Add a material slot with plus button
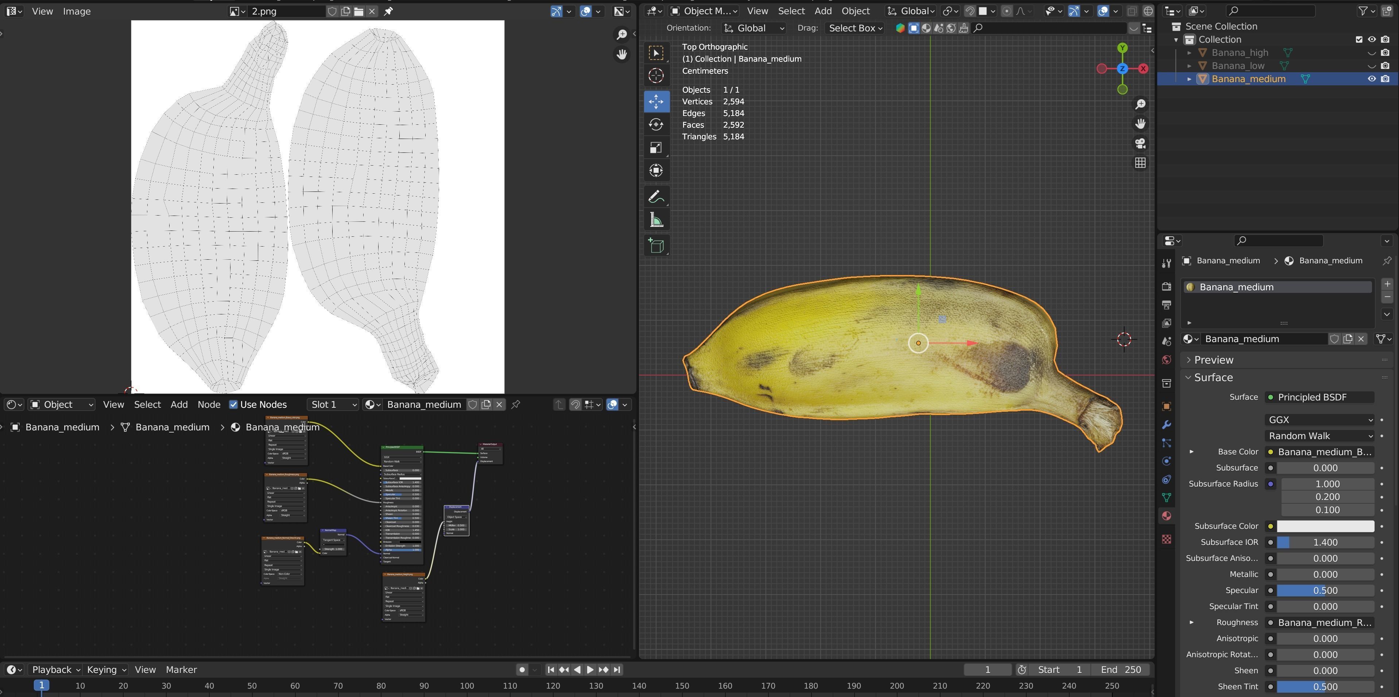The width and height of the screenshot is (1399, 697). click(x=1387, y=284)
